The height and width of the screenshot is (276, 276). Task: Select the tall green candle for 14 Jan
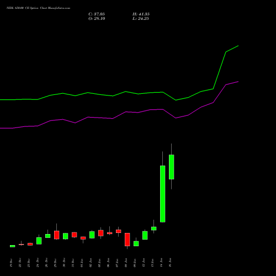click(x=163, y=194)
